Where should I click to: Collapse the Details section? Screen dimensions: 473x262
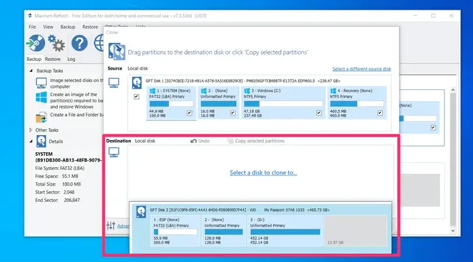pyautogui.click(x=31, y=141)
